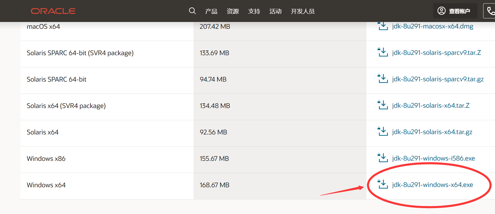The width and height of the screenshot is (495, 214).
Task: Open the 开发人员 menu
Action: click(x=303, y=11)
